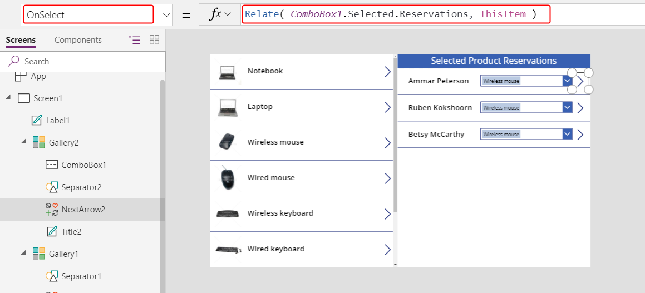Viewport: 645px width, 293px height.
Task: Open the OnSelect property dropdown
Action: [x=166, y=15]
